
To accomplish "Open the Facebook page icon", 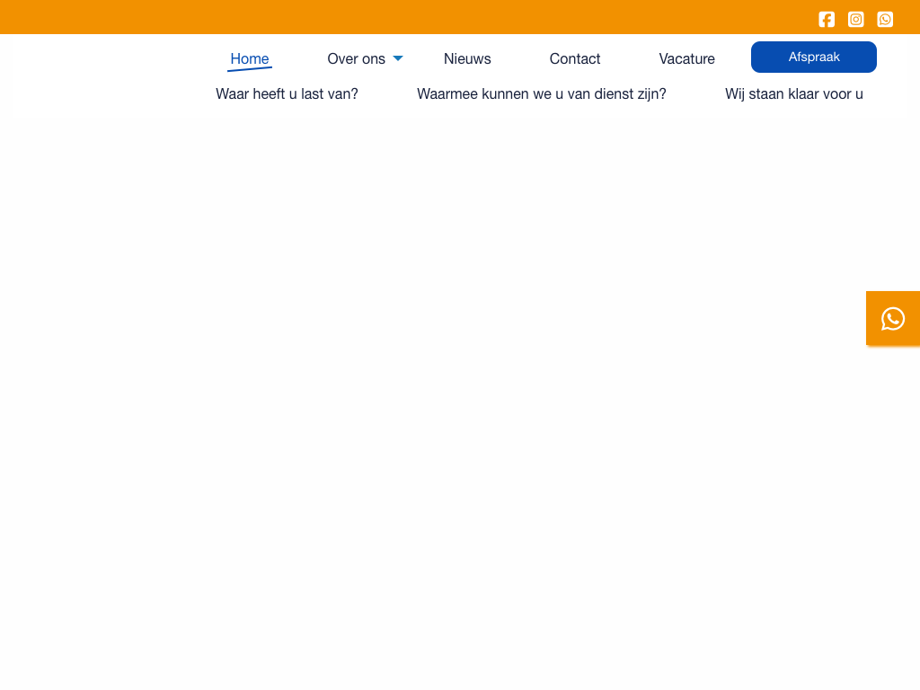I will click(x=827, y=19).
